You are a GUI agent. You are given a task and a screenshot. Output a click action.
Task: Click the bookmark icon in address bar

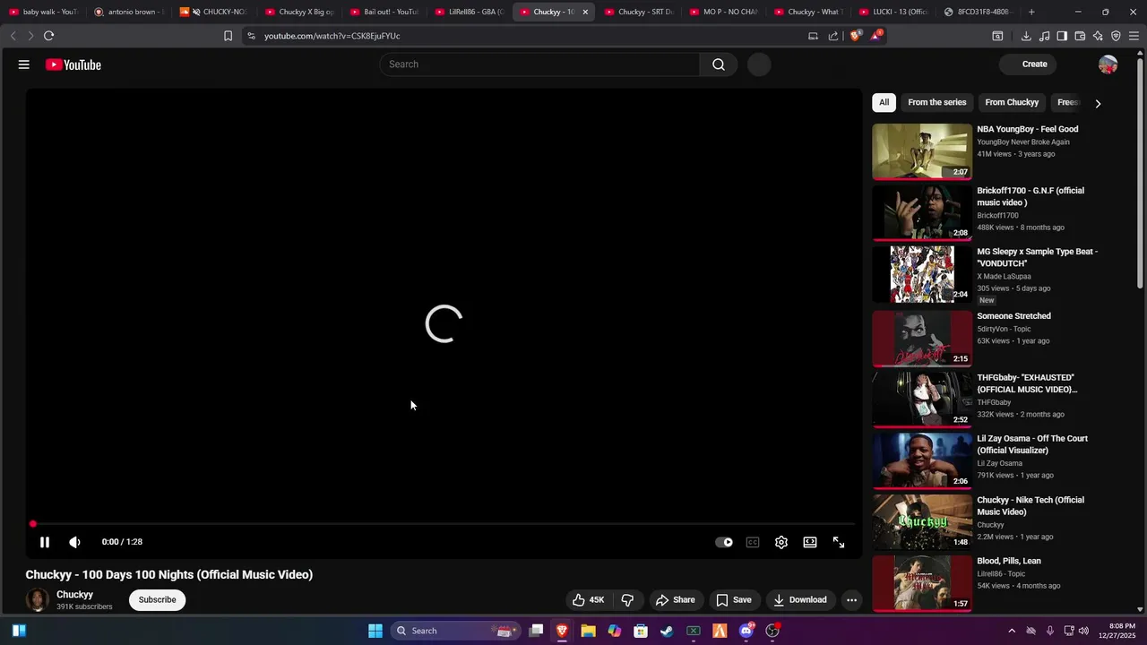(228, 36)
